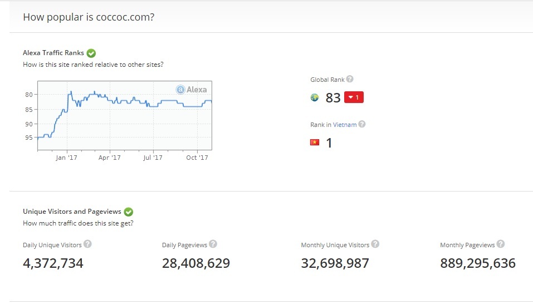
Task: Click the monthly pageviews figure 889,295,636
Action: click(478, 263)
